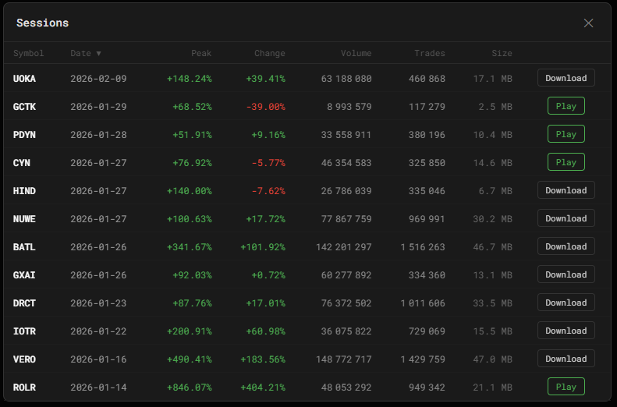Image resolution: width=617 pixels, height=407 pixels.
Task: Sort sessions by Date column
Action: (x=85, y=53)
